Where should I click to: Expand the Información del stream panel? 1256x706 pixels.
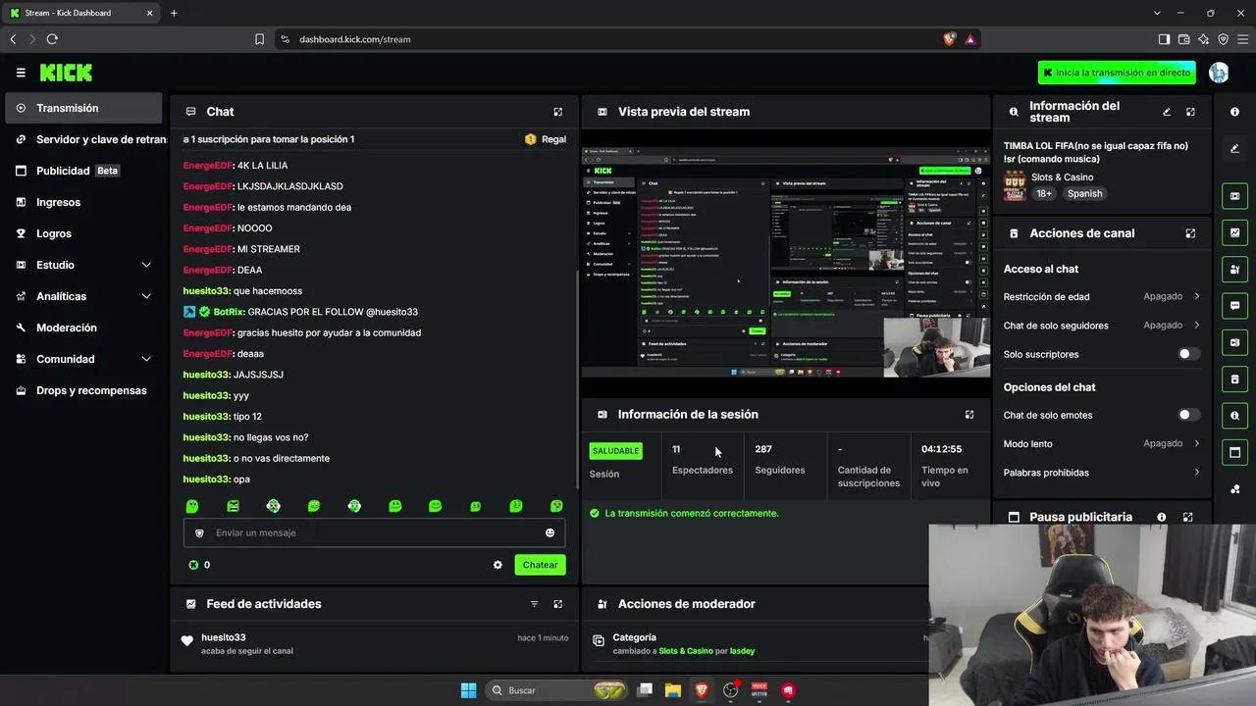[x=1190, y=112]
